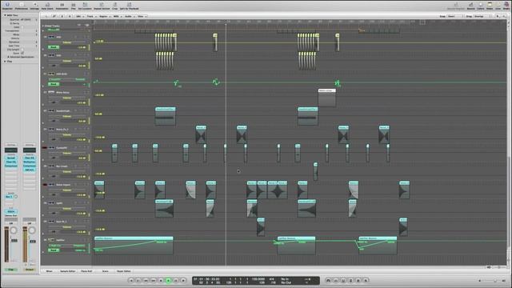Click the transport button right of Play

pyautogui.click(x=176, y=280)
